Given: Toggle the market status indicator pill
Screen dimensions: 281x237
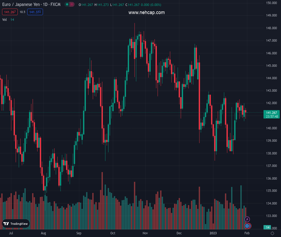Looking at the screenshot, I should (69, 5).
